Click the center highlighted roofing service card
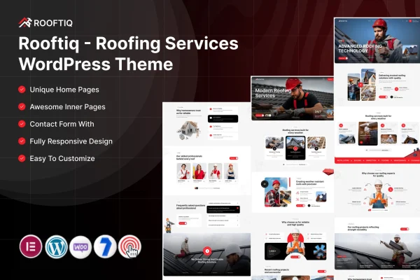Image resolution: width=420 pixels, height=280 pixels. pyautogui.click(x=295, y=148)
